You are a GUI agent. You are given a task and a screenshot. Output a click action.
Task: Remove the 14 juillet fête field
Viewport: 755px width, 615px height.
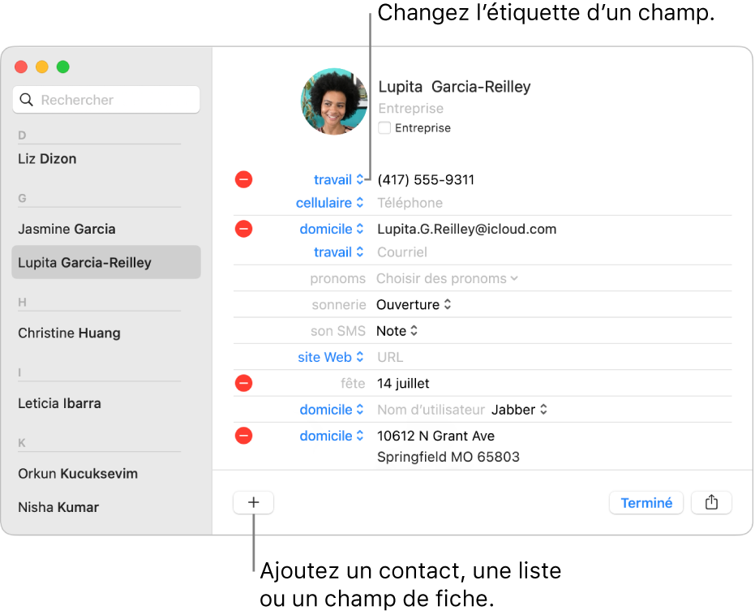243,383
